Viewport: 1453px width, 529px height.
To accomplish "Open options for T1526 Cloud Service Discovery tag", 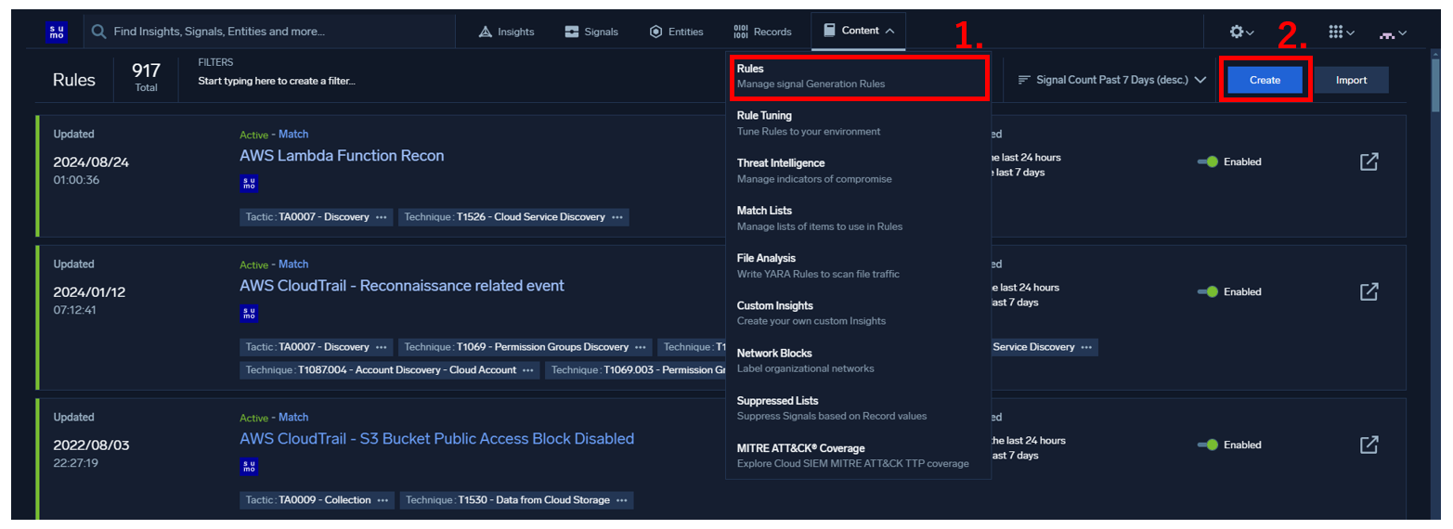I will pyautogui.click(x=617, y=217).
